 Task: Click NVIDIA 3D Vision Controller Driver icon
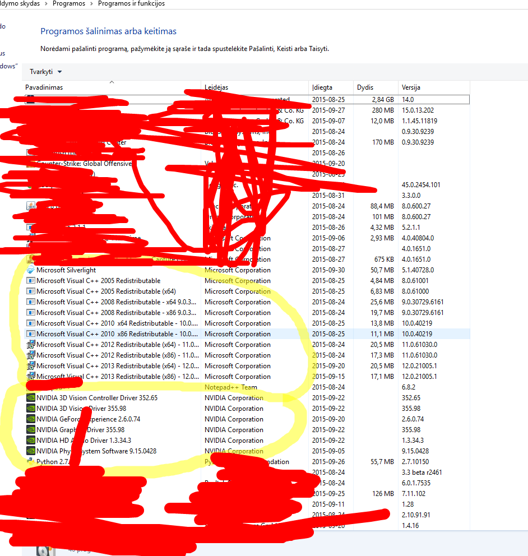[x=31, y=398]
